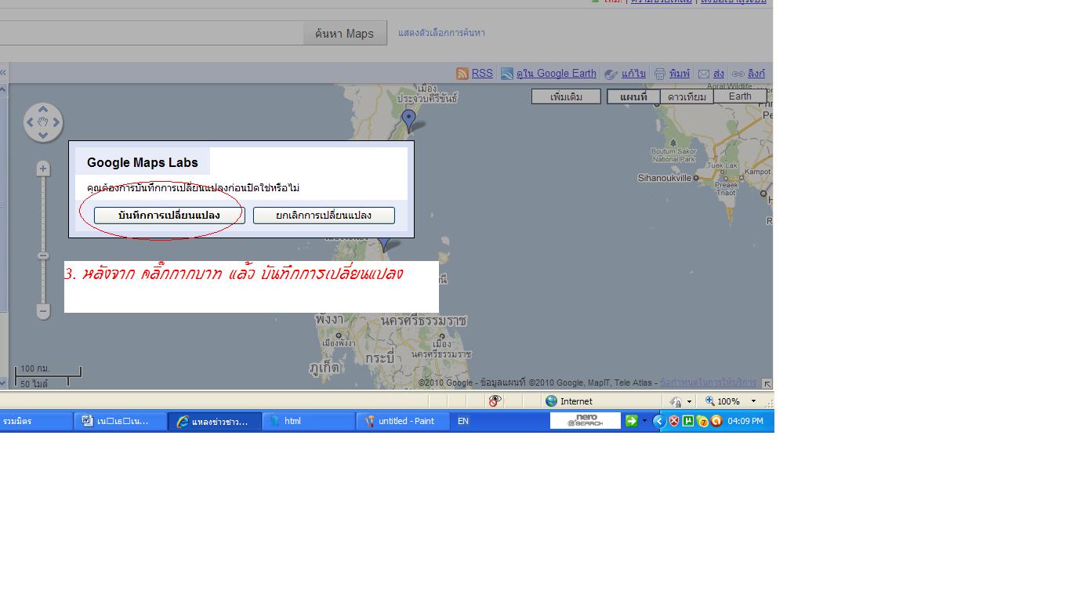Click the แก้ไข edit link
This screenshot has width=1066, height=602.
[x=633, y=74]
